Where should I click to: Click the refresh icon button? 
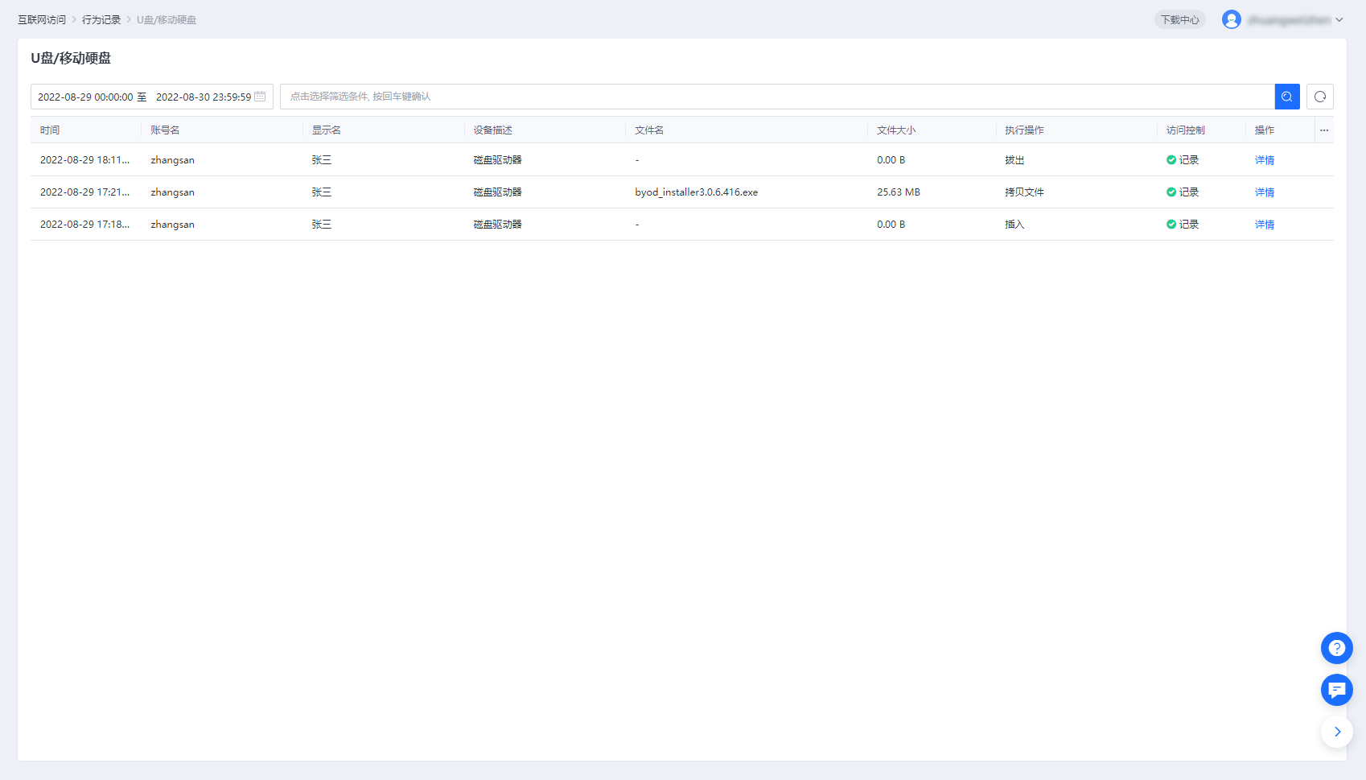tap(1320, 97)
